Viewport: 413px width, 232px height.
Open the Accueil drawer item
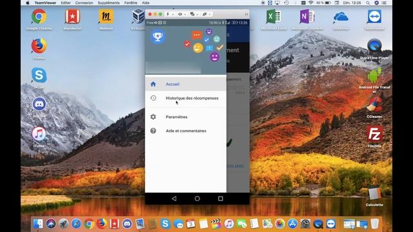coord(186,84)
